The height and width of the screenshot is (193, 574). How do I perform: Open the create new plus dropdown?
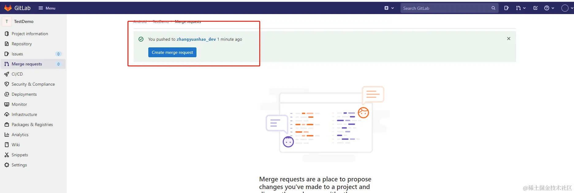click(389, 8)
